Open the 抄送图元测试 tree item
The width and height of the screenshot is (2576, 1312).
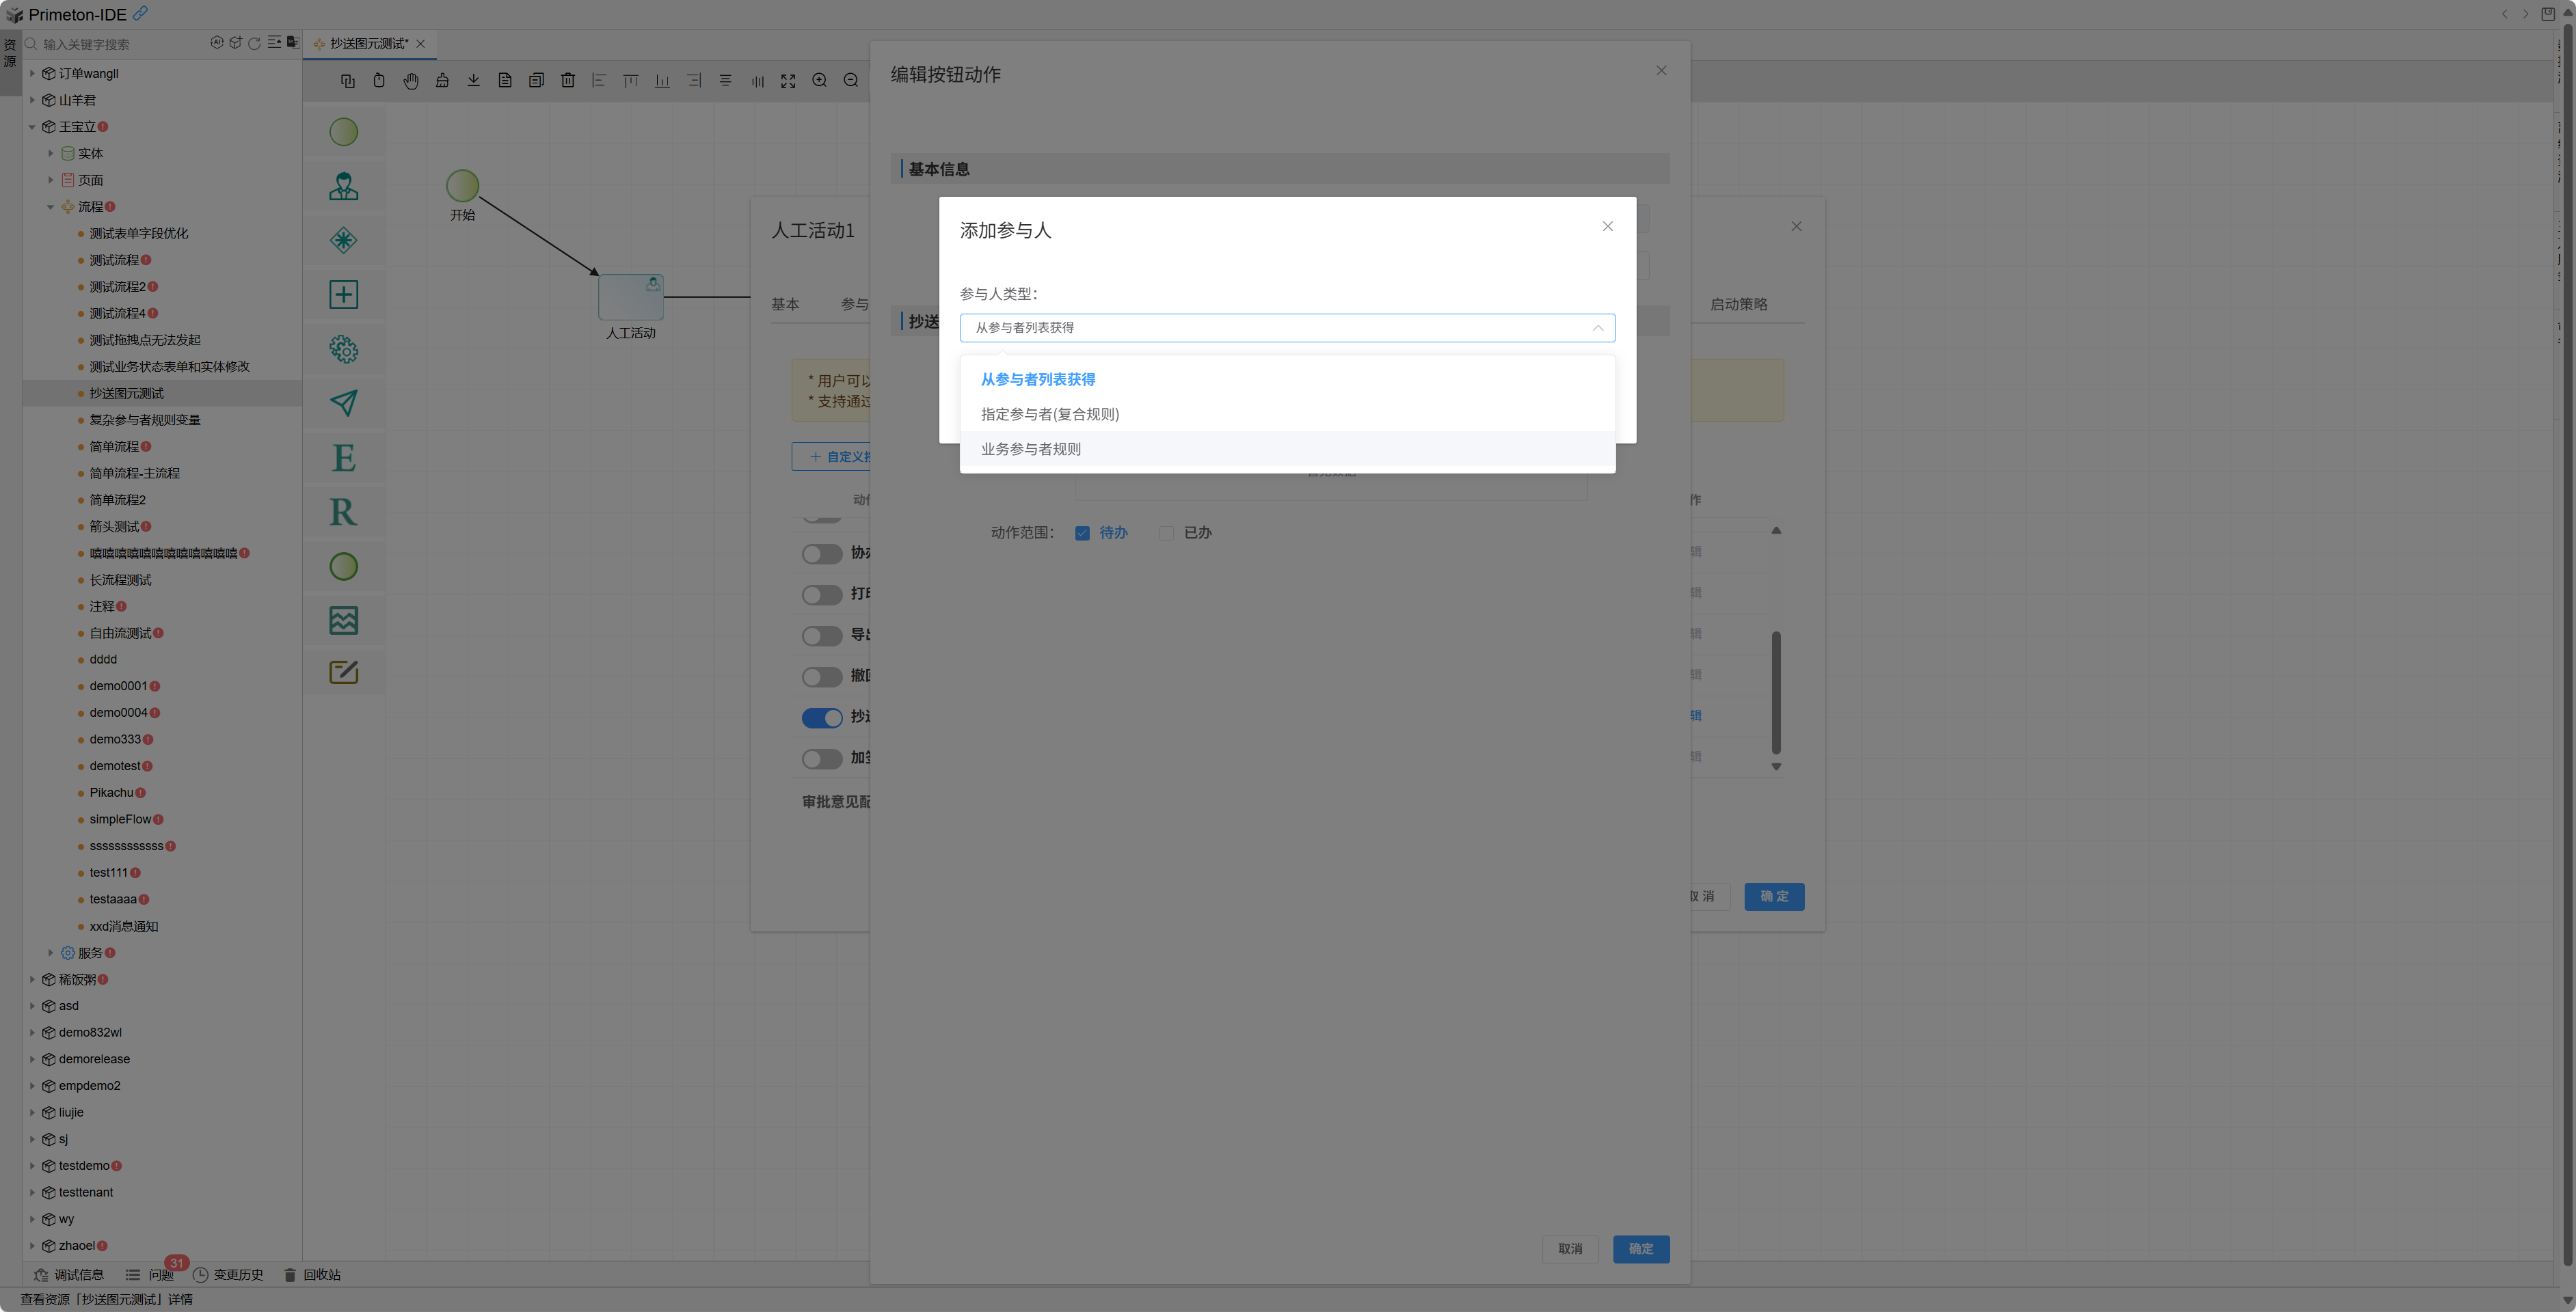(126, 394)
